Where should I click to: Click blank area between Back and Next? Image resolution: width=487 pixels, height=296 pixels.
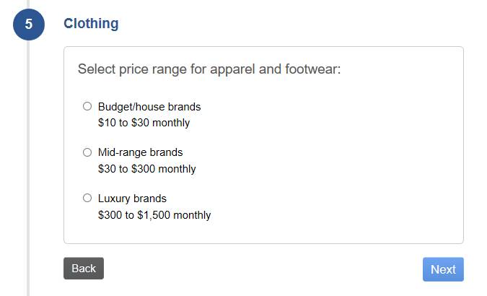click(x=260, y=269)
